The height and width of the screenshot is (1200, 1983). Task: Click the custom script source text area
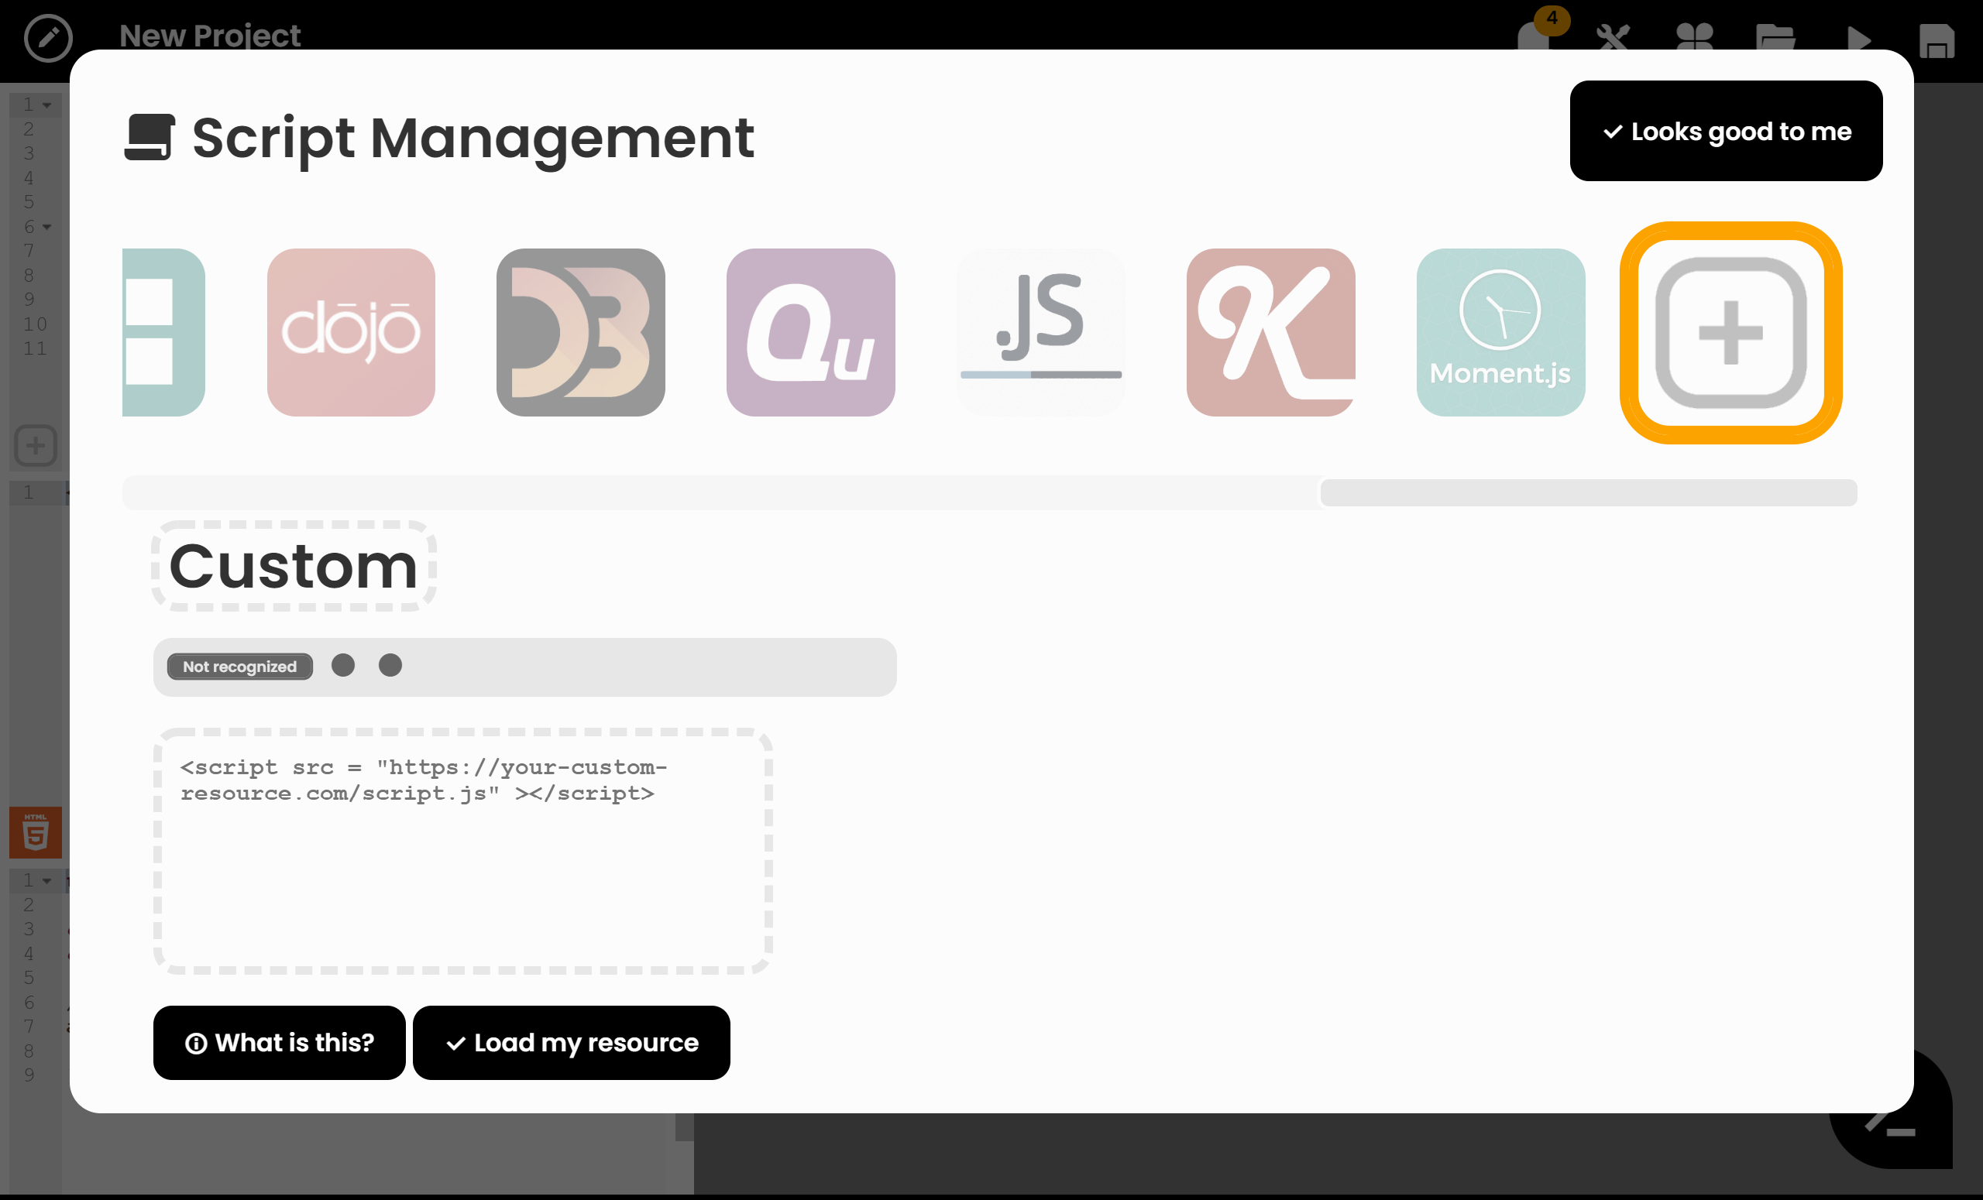[462, 851]
